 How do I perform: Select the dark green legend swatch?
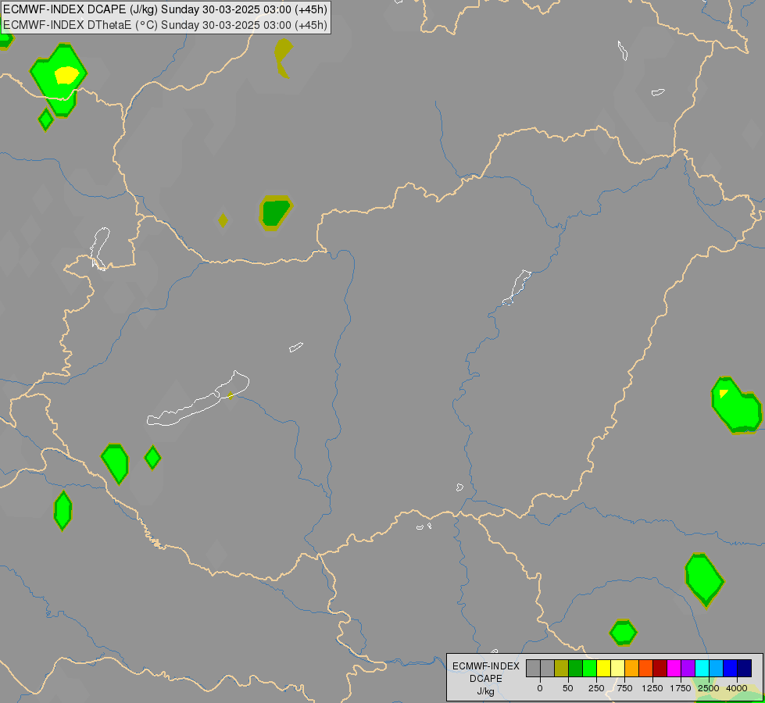576,668
